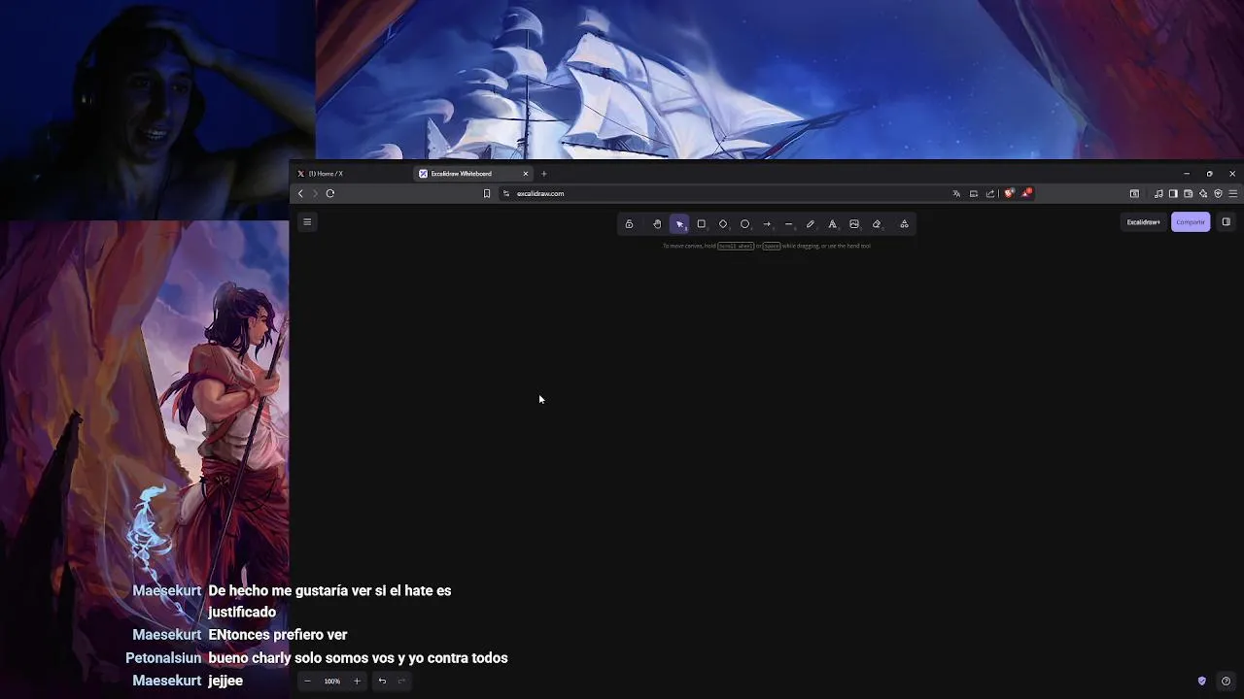Viewport: 1244px width, 699px height.
Task: Select the Arrow drawing tool
Action: point(767,224)
